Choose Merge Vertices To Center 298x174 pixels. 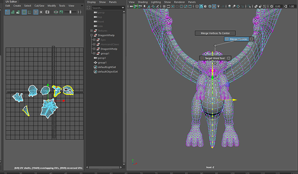click(x=215, y=33)
